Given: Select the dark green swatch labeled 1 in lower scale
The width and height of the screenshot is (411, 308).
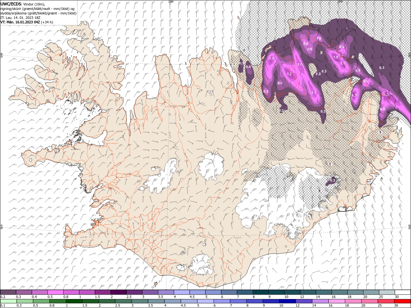Looking at the screenshot, I should pyautogui.click(x=74, y=301).
